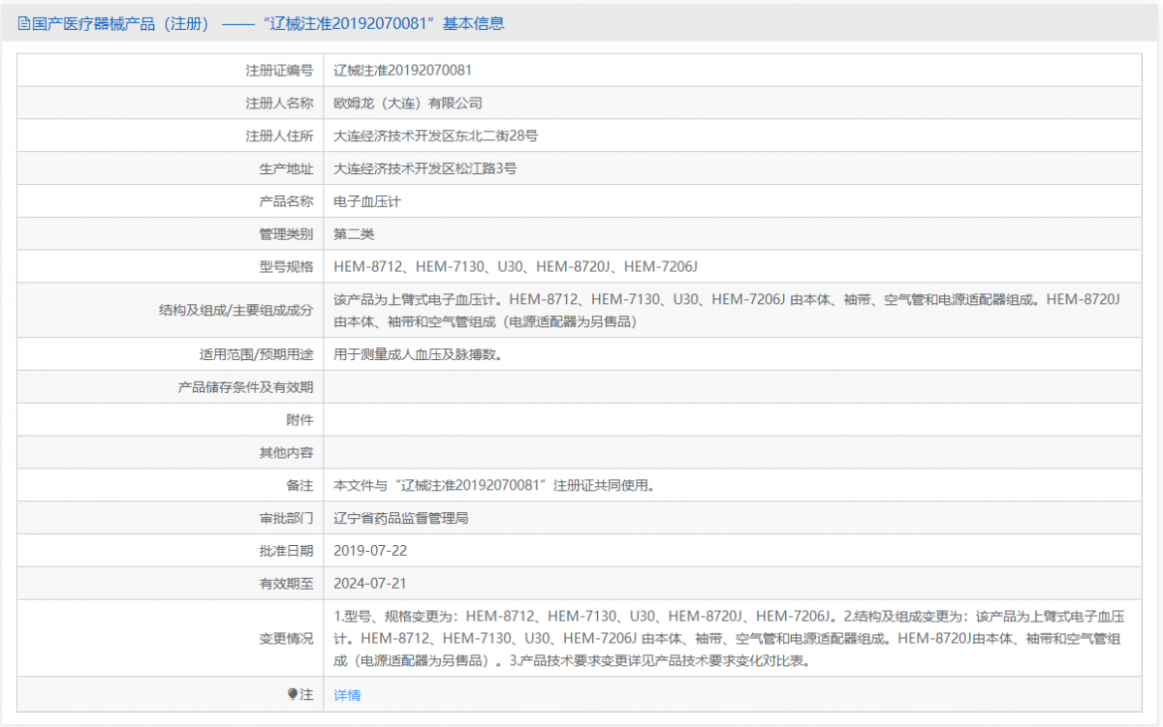Click the 备注 row label
Image resolution: width=1163 pixels, height=727 pixels.
pyautogui.click(x=294, y=484)
